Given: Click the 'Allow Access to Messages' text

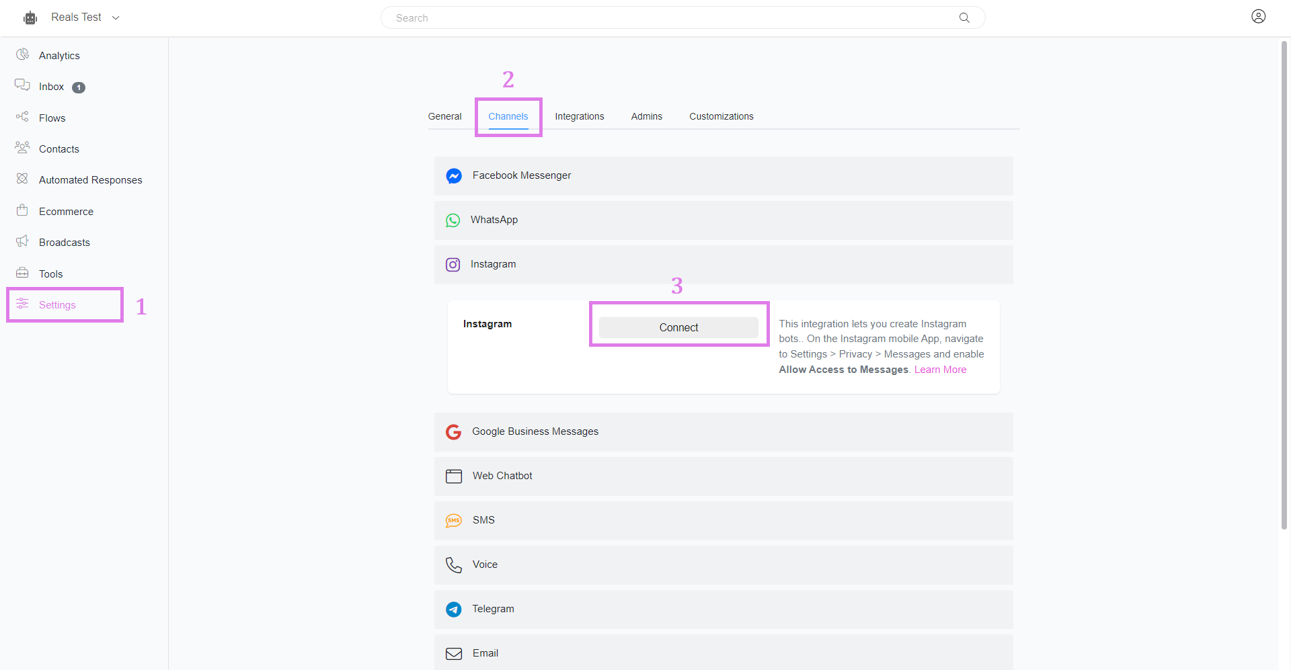Looking at the screenshot, I should (843, 370).
